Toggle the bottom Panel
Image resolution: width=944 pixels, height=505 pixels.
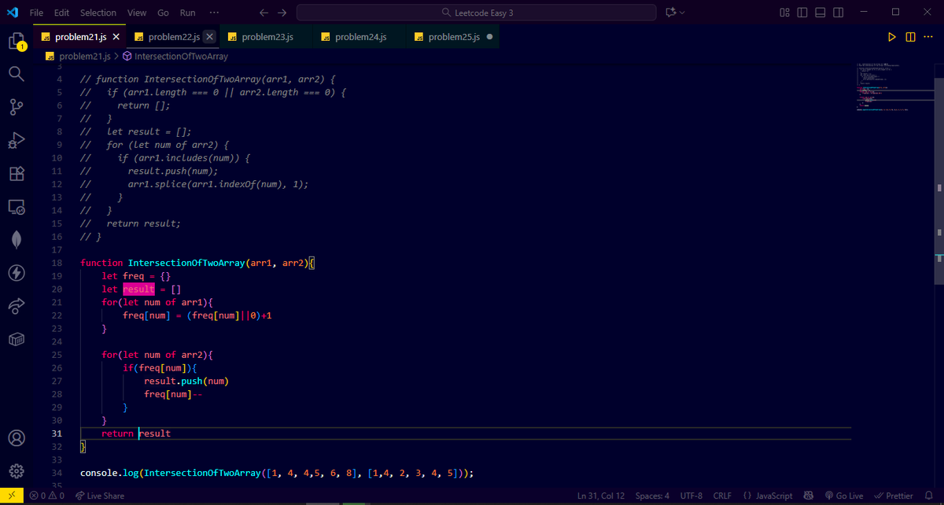click(820, 13)
